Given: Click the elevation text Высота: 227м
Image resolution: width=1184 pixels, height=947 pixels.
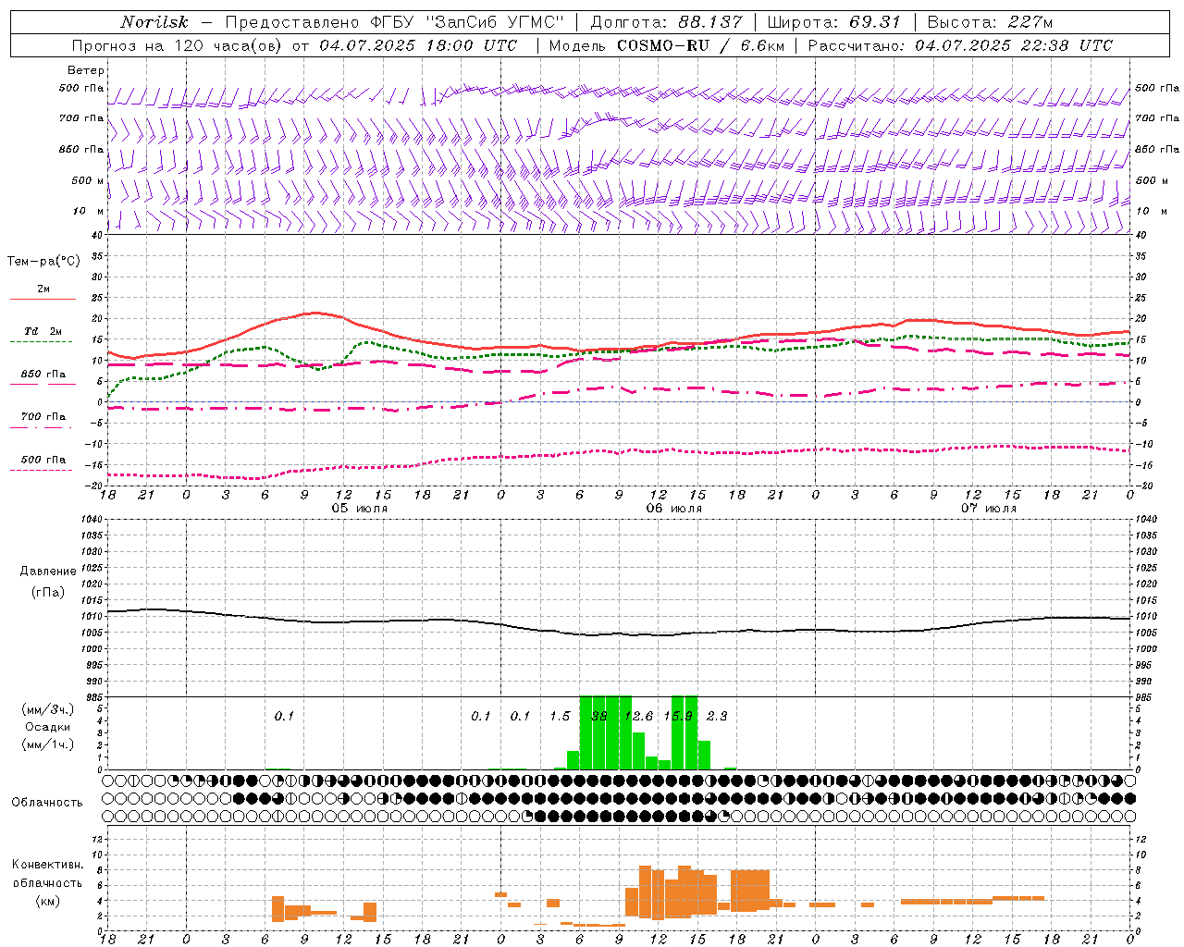Looking at the screenshot, I should click(990, 22).
